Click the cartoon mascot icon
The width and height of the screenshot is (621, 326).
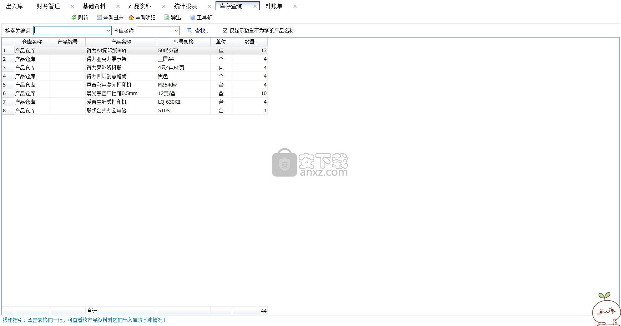(x=606, y=310)
